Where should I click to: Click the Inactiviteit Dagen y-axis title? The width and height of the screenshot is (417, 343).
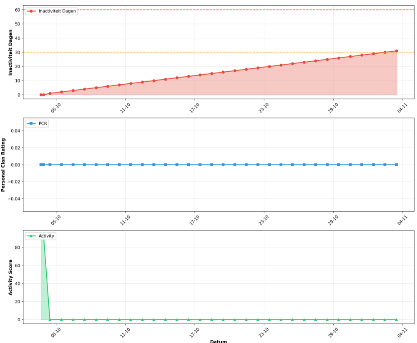[x=11, y=52]
